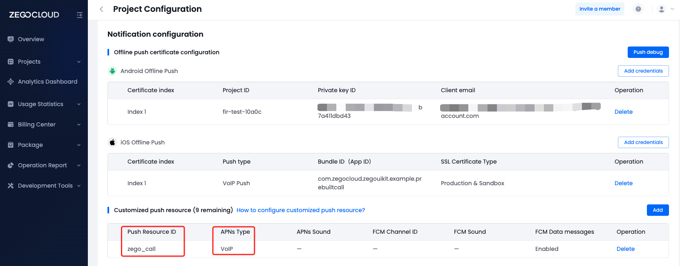Click the Push debug button
The width and height of the screenshot is (680, 266).
pos(648,52)
